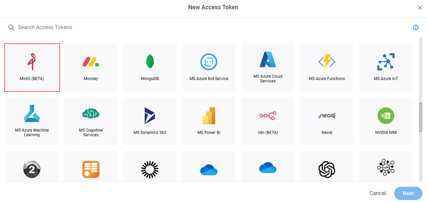
Task: Pick the LLM network icon tile
Action: click(x=386, y=166)
